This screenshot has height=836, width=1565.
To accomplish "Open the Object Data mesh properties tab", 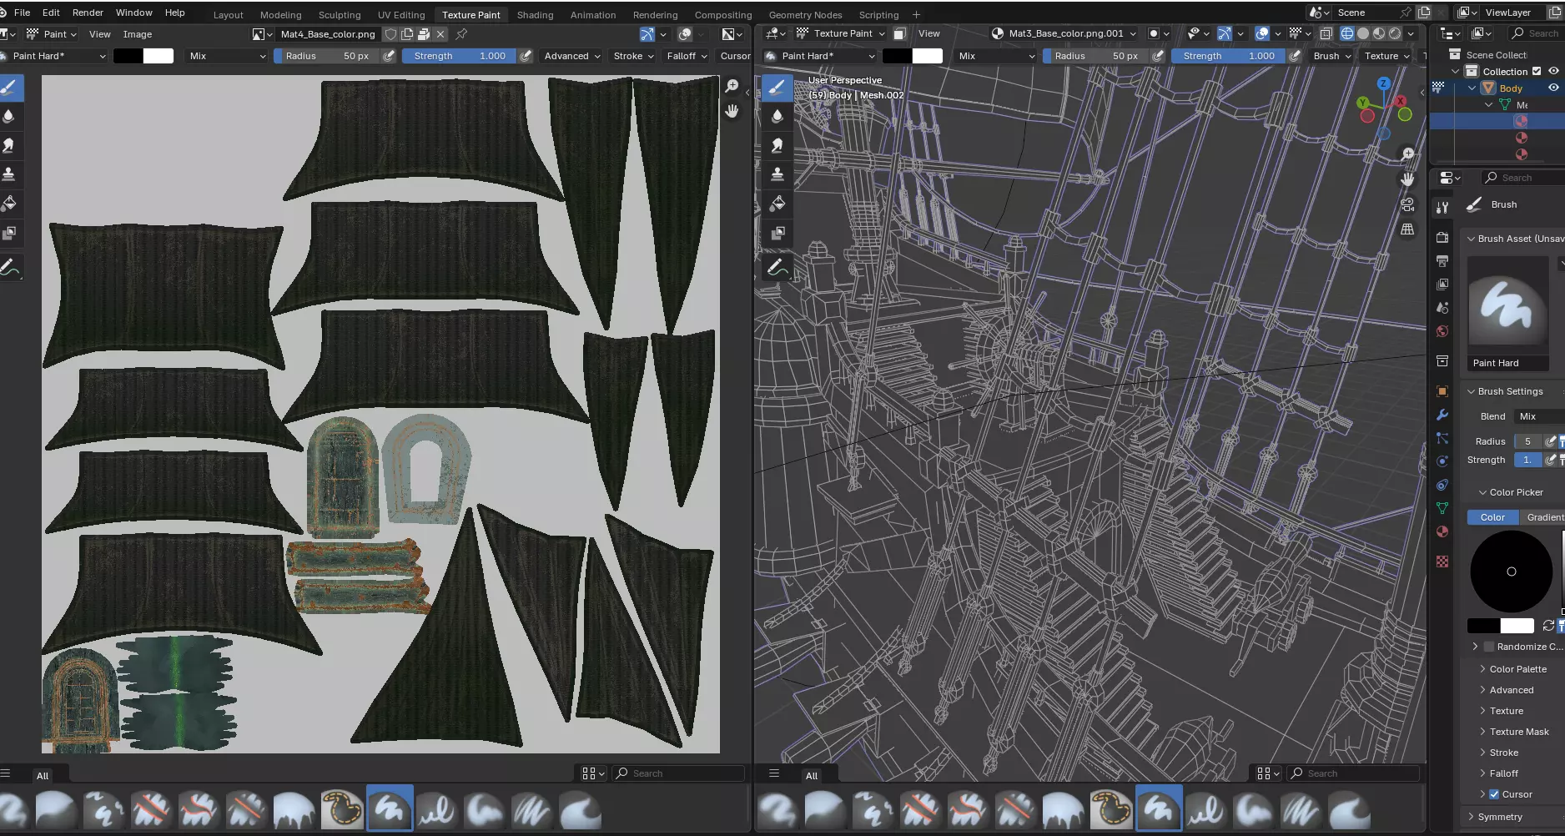I will [1442, 508].
